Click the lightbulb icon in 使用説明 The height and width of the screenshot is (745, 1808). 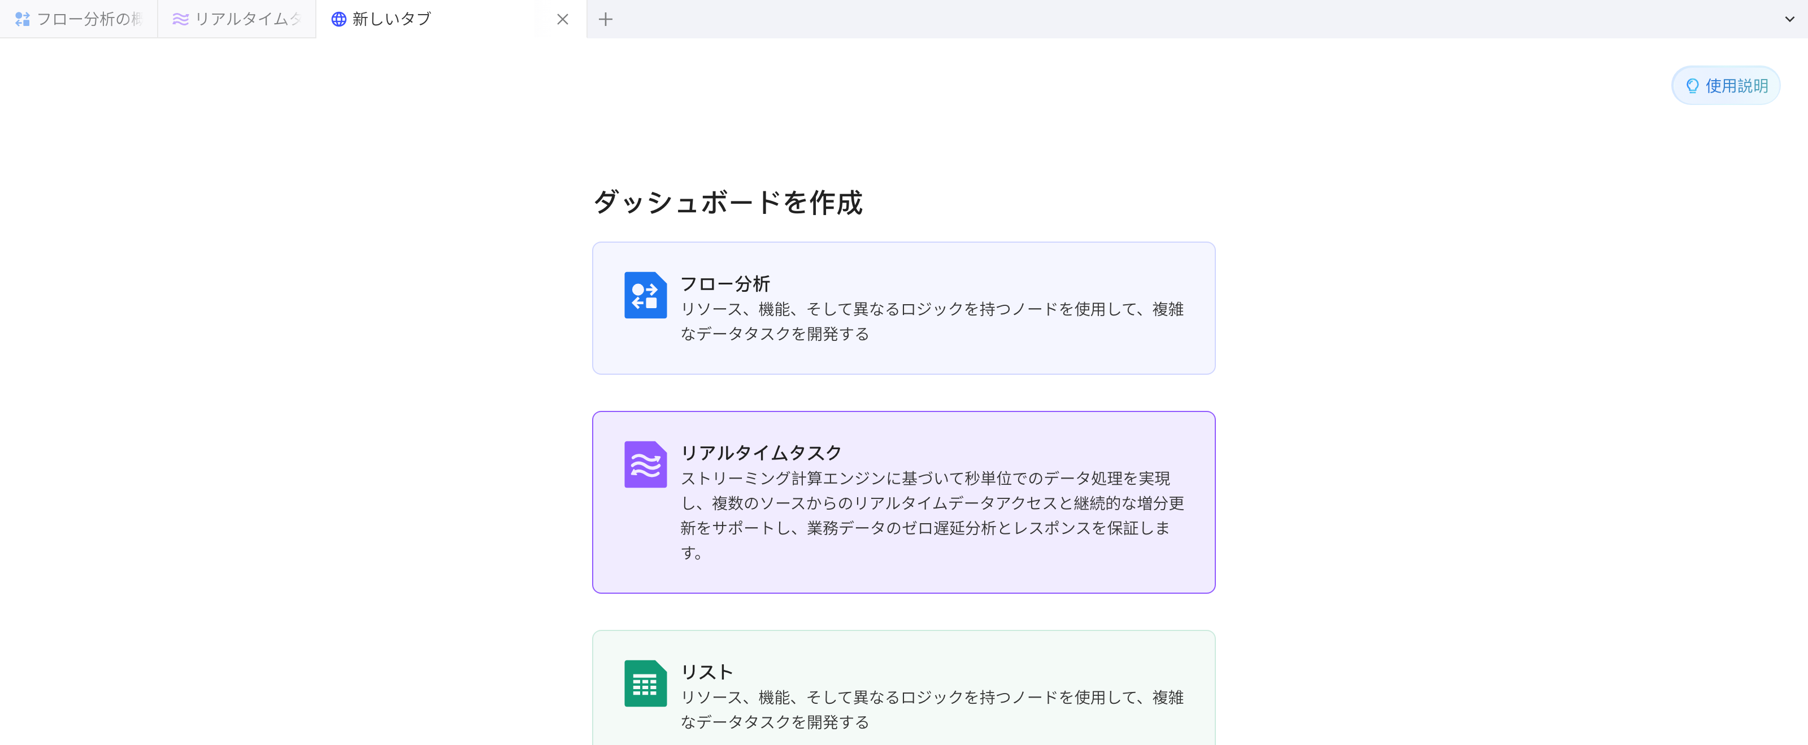1692,85
